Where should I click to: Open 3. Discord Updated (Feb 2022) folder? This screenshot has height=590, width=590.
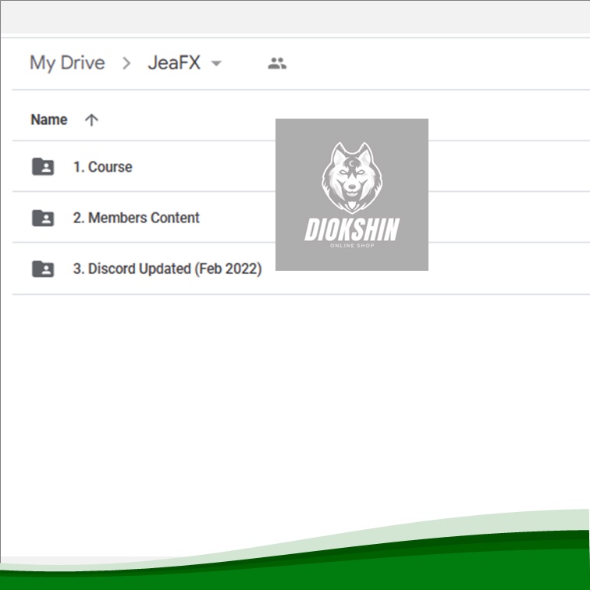click(x=168, y=269)
